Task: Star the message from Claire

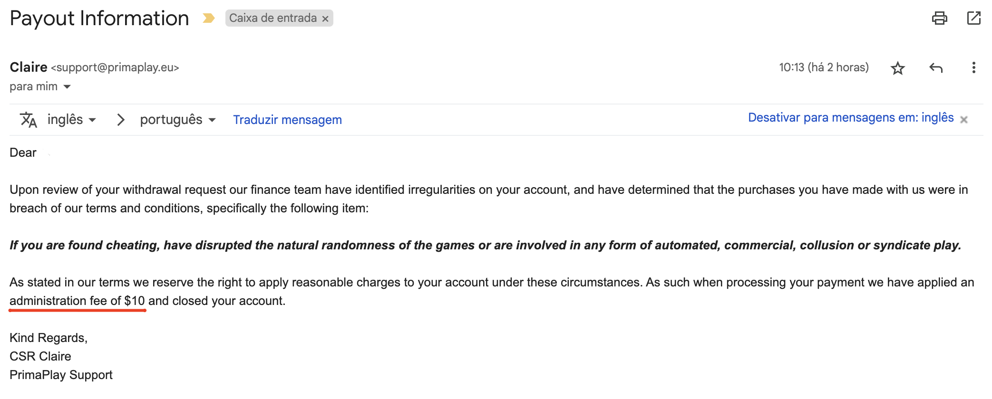Action: point(897,68)
